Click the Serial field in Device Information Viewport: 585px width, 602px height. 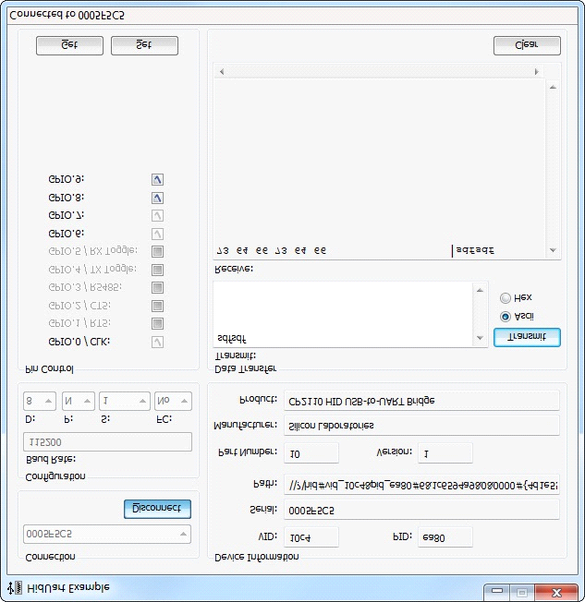(420, 510)
